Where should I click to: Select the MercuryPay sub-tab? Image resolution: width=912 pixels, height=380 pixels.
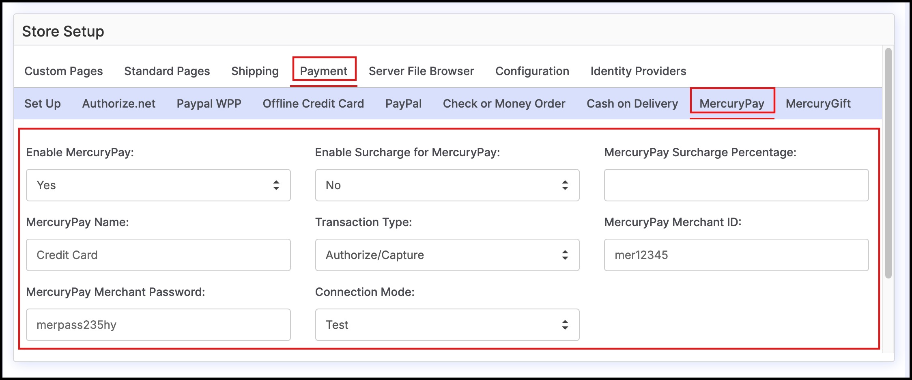click(x=732, y=104)
